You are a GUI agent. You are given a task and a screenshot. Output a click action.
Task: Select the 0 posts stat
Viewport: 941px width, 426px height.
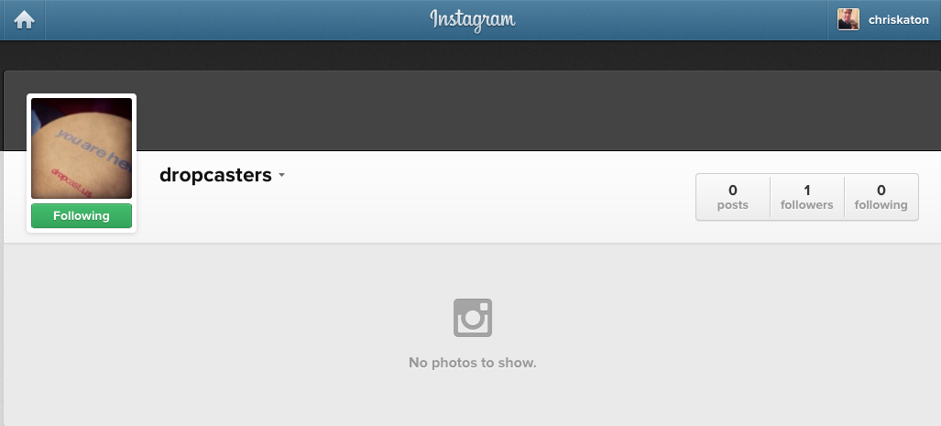pyautogui.click(x=733, y=197)
